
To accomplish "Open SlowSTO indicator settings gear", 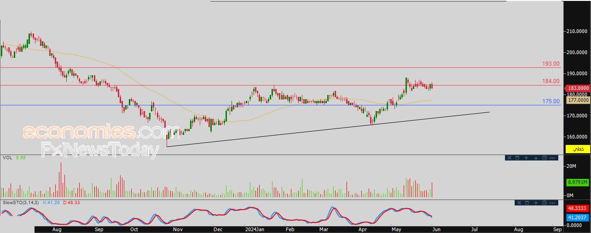I will (x=545, y=203).
